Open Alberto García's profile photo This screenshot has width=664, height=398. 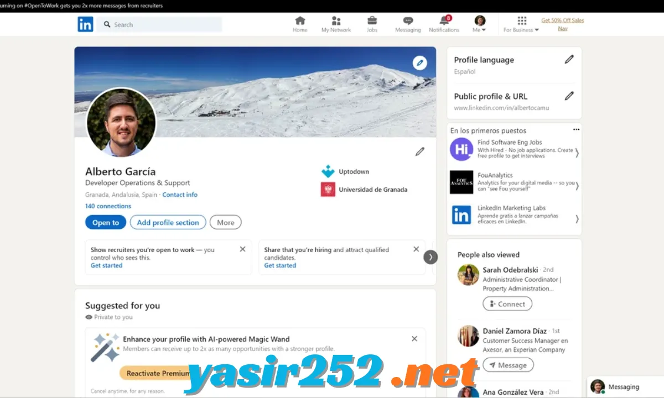[x=121, y=122]
